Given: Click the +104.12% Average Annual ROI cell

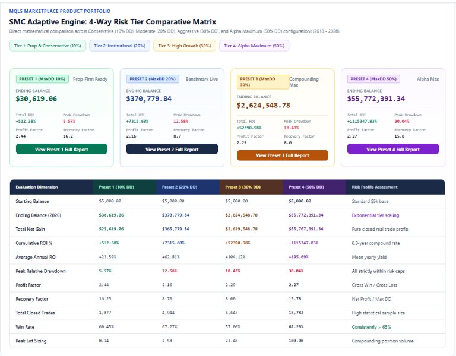Looking at the screenshot, I should click(235, 256).
